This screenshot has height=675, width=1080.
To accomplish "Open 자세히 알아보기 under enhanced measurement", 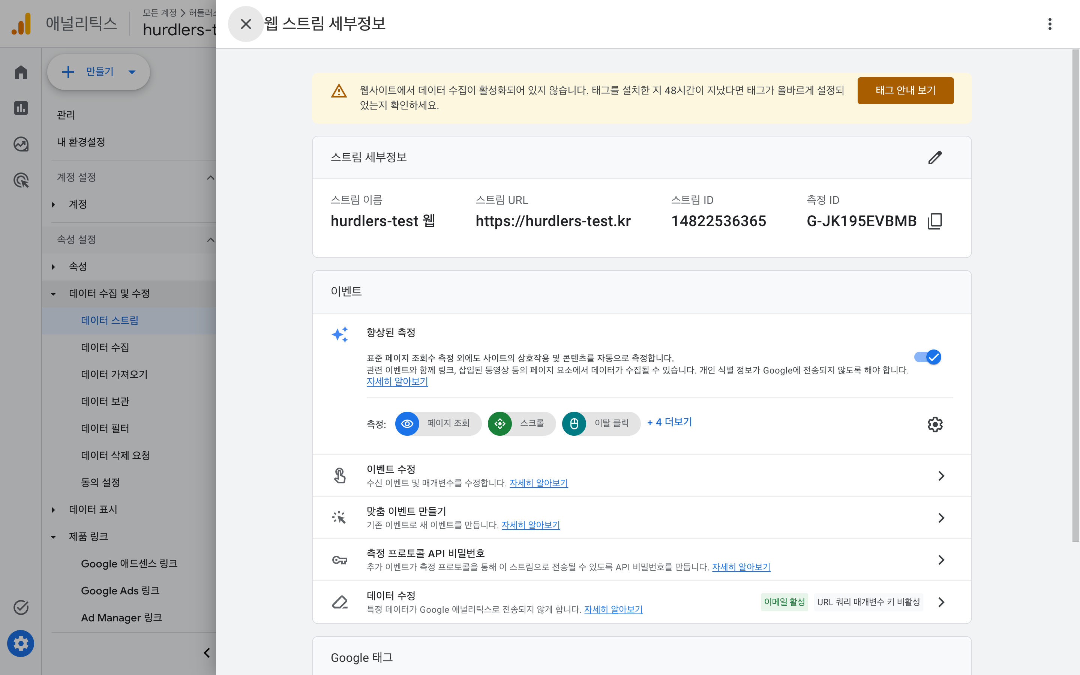I will point(397,382).
